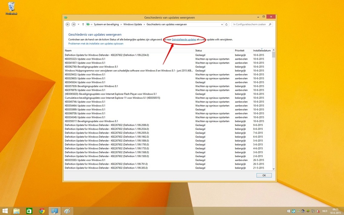
Task: Select 'KB3059317: Beveiligingsupdate' row
Action: [x=168, y=121]
